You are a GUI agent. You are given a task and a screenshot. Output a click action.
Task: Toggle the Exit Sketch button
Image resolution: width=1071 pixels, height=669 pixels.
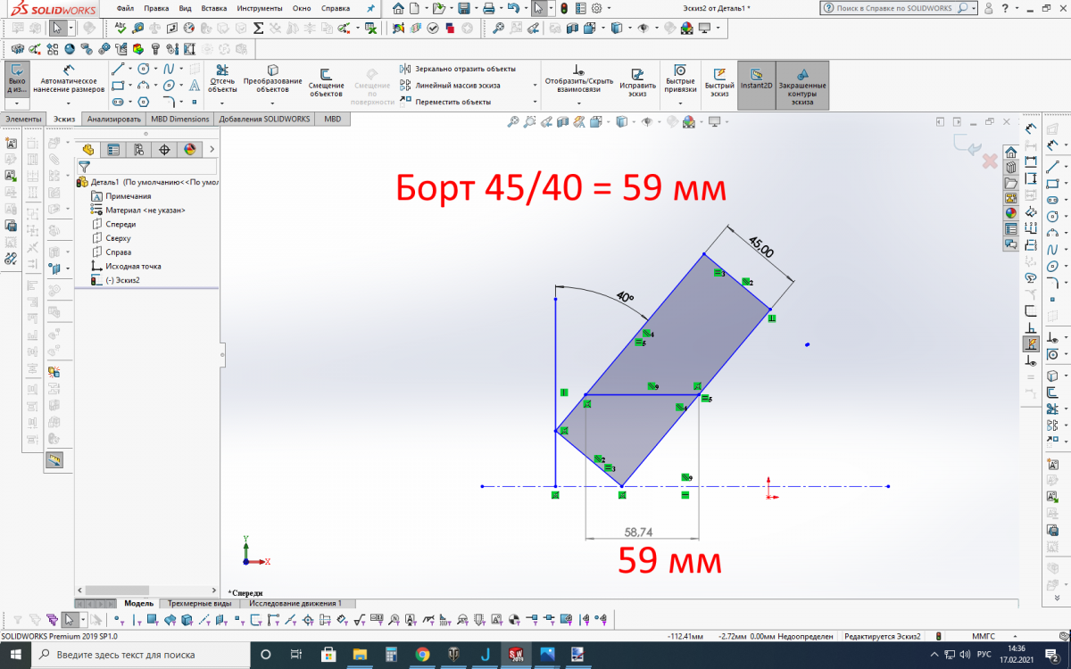[x=17, y=79]
